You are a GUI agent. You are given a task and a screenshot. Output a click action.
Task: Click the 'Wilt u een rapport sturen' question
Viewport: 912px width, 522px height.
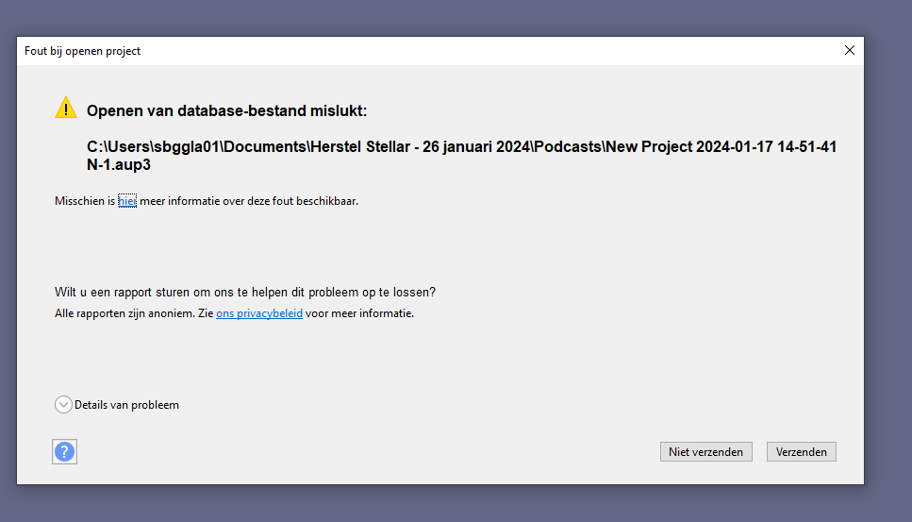pos(245,293)
